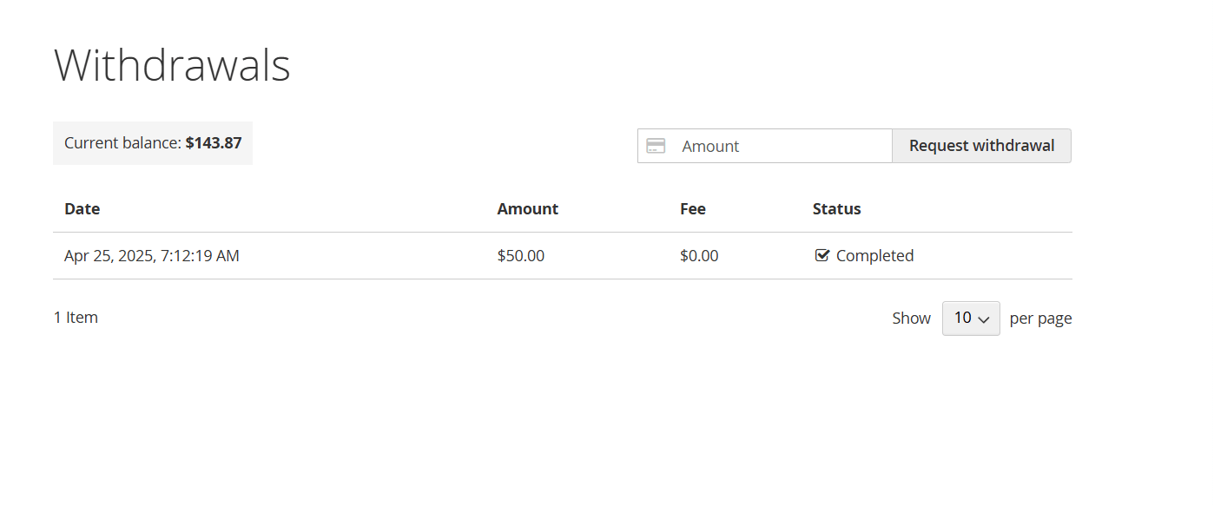Click the Apr 25, 2025 withdrawal date
Image resolution: width=1214 pixels, height=506 pixels.
(x=152, y=256)
